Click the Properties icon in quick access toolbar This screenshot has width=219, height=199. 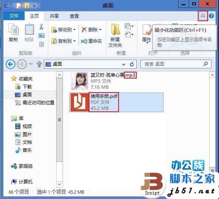pos(19,6)
